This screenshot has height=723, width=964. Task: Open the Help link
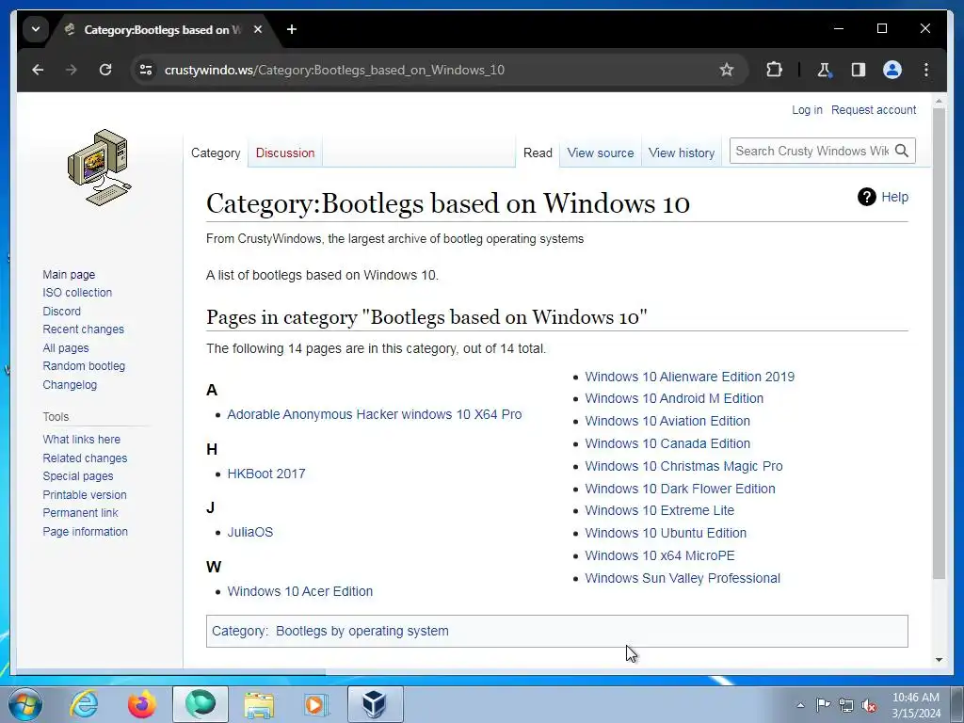tap(894, 197)
